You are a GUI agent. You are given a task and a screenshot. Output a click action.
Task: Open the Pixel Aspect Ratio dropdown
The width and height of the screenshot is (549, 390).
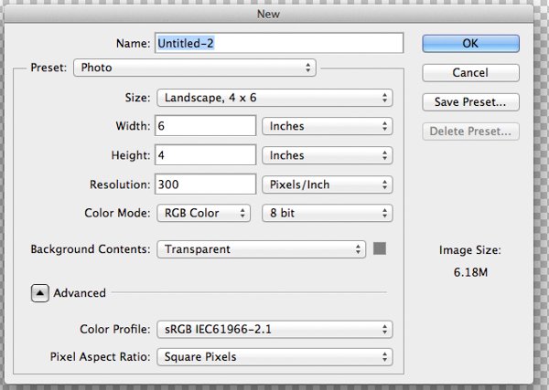274,357
